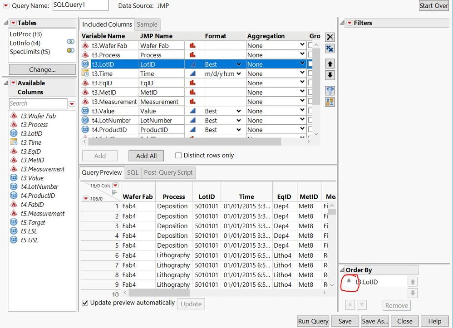453x328 pixels.
Task: Click the move-down arrow in Order By
Action: tap(413, 293)
